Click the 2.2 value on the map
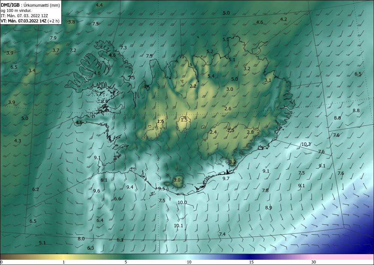 coord(193,86)
